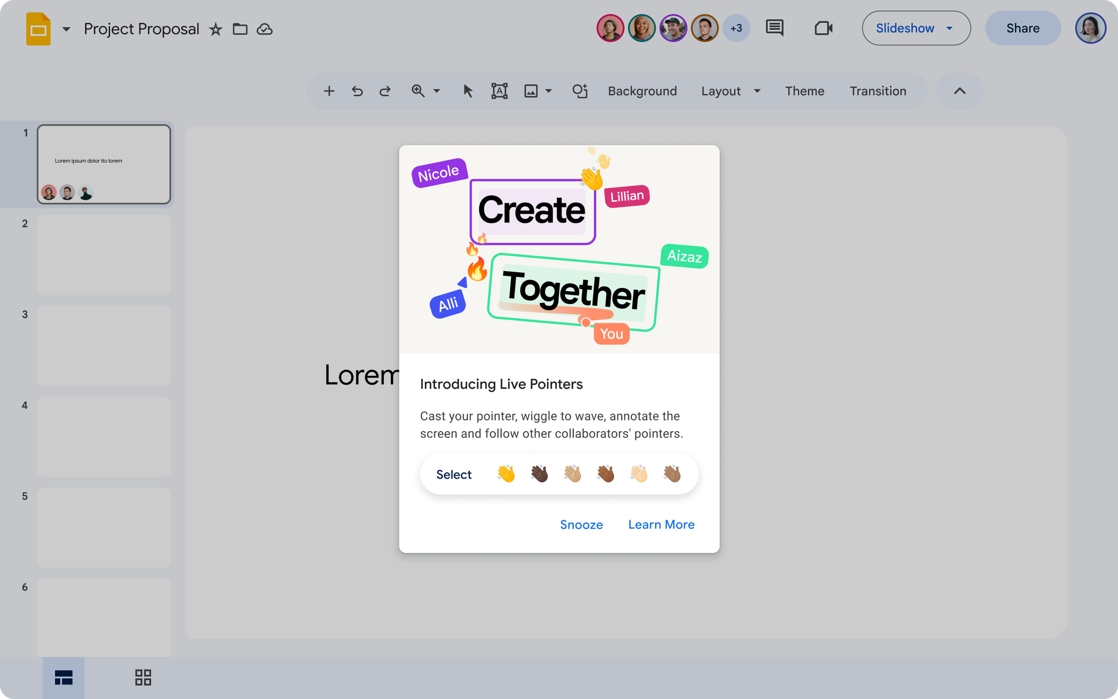The image size is (1118, 699).
Task: Click the move-to-folder icon
Action: [x=240, y=29]
